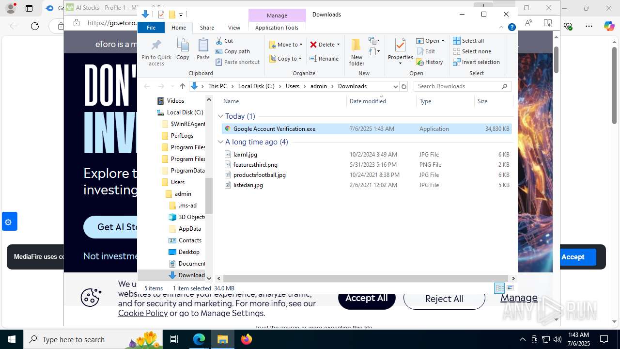Select the laxml.jpg file
620x349 pixels.
coord(245,154)
